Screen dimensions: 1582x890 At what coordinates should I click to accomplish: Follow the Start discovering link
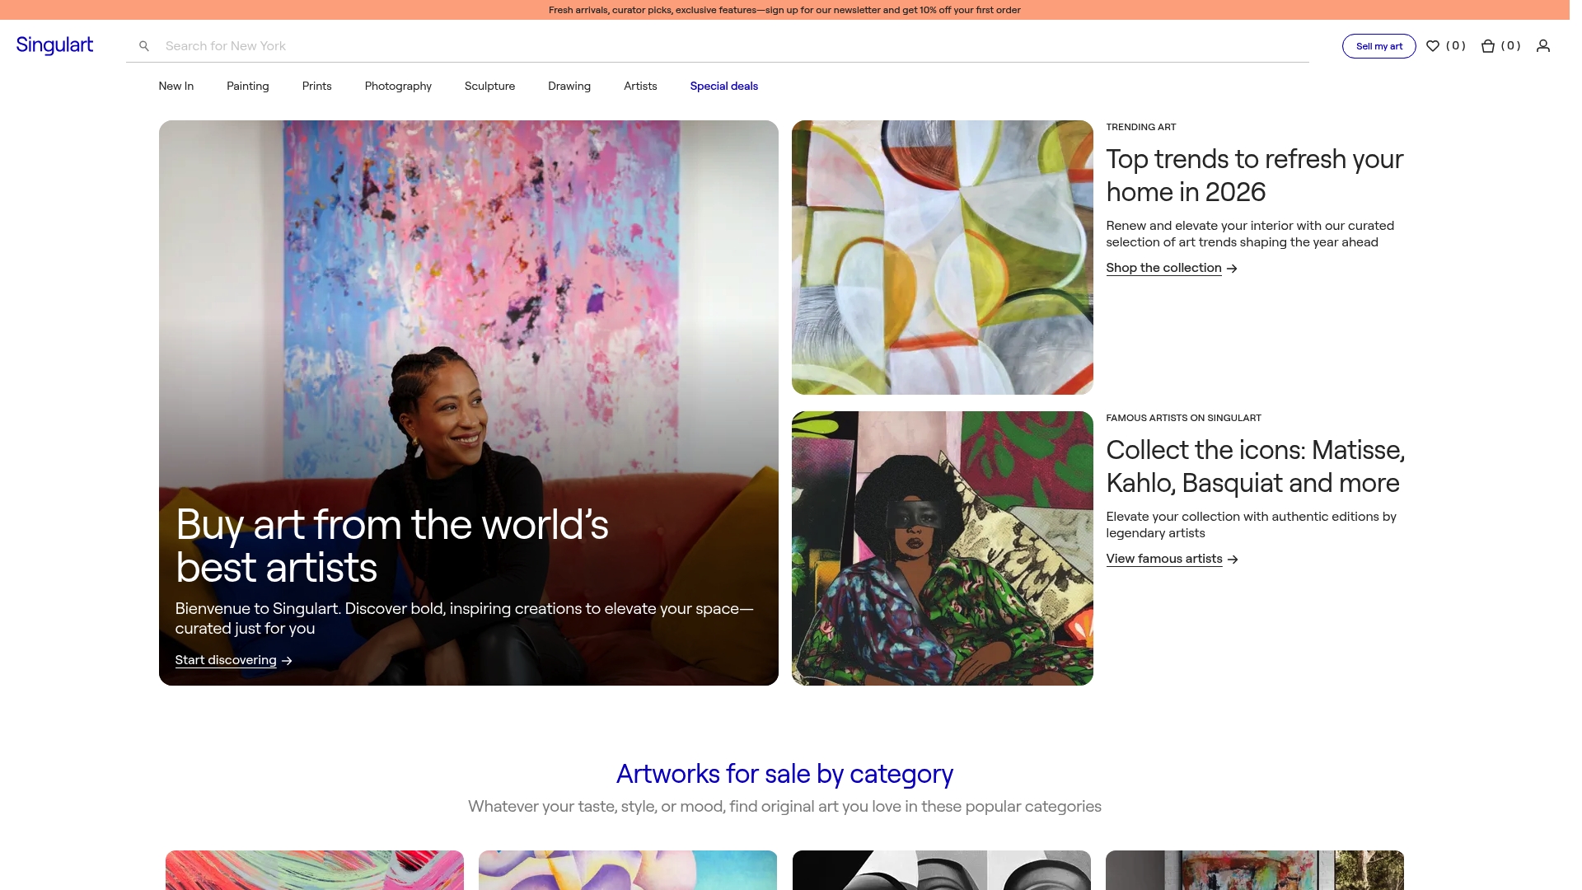point(226,660)
